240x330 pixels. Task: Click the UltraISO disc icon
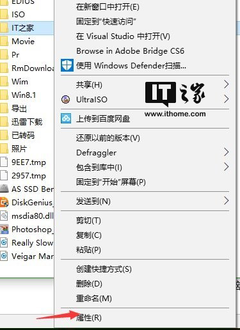65,99
